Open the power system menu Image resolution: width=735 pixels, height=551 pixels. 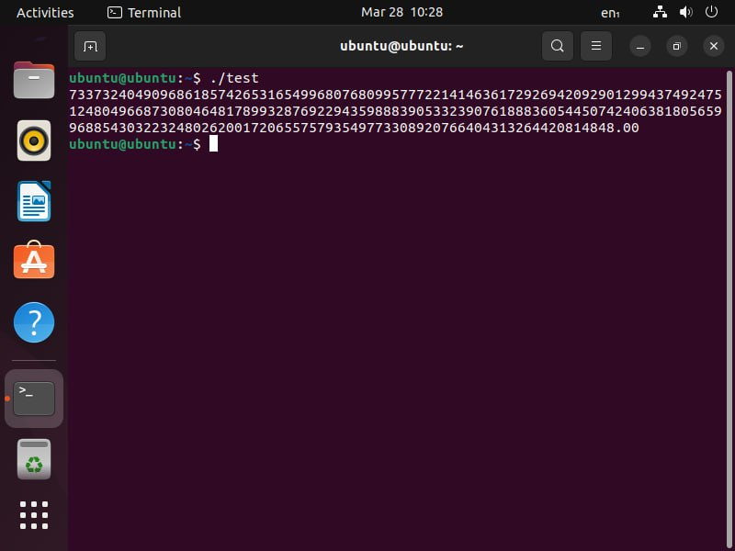pos(711,12)
